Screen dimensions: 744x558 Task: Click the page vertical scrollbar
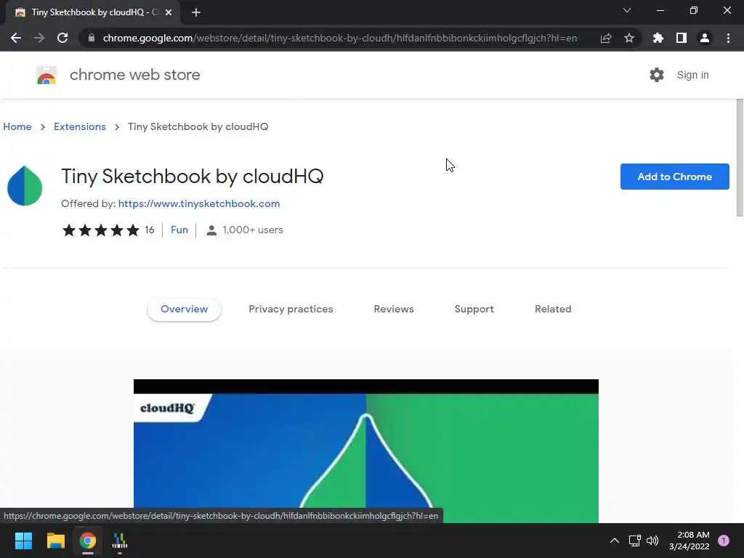[740, 158]
